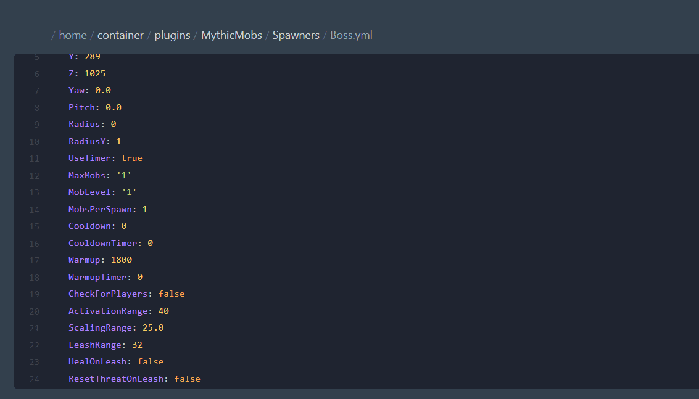Open the MythicMobs breadcrumb folder
Screen dimensions: 699x399
(231, 35)
